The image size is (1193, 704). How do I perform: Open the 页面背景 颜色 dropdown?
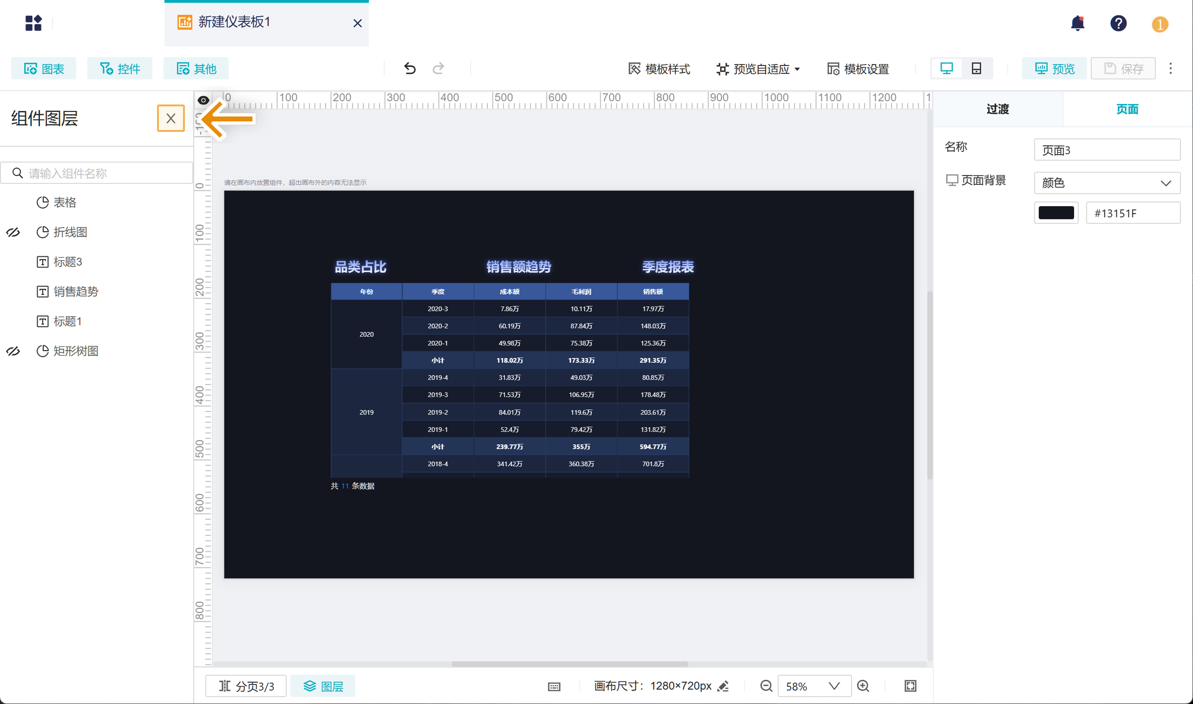(x=1107, y=183)
